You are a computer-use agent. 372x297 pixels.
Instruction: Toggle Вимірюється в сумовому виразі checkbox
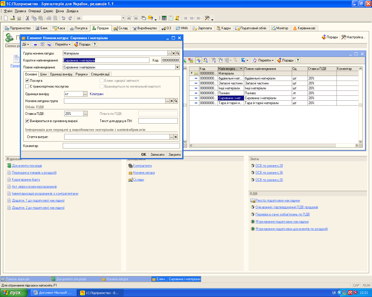(x=27, y=121)
